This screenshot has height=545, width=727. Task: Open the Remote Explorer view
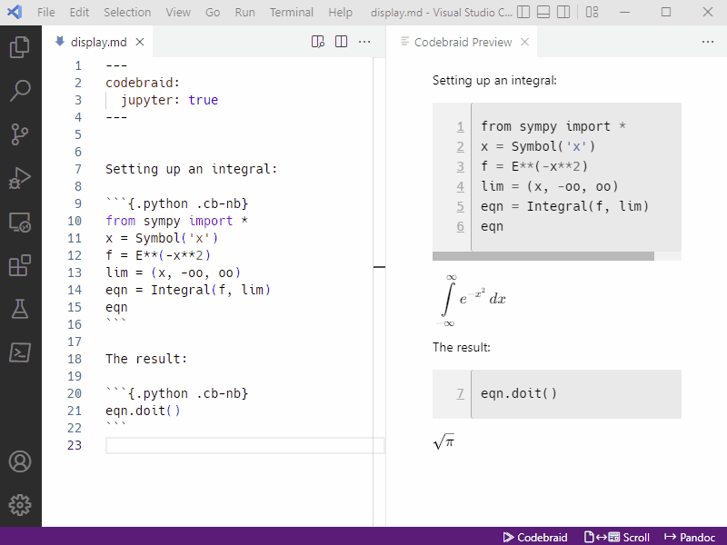pyautogui.click(x=19, y=222)
